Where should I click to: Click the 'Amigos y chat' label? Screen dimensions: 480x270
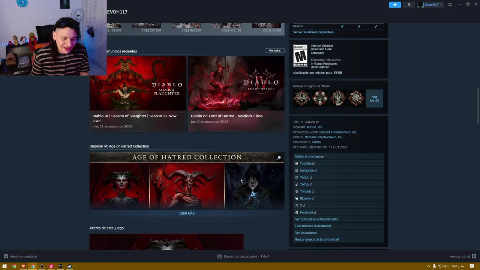(460, 256)
